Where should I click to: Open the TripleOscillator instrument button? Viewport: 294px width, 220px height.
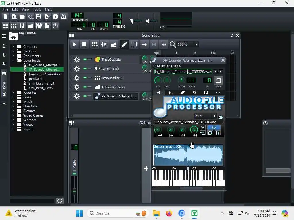pyautogui.click(x=116, y=60)
